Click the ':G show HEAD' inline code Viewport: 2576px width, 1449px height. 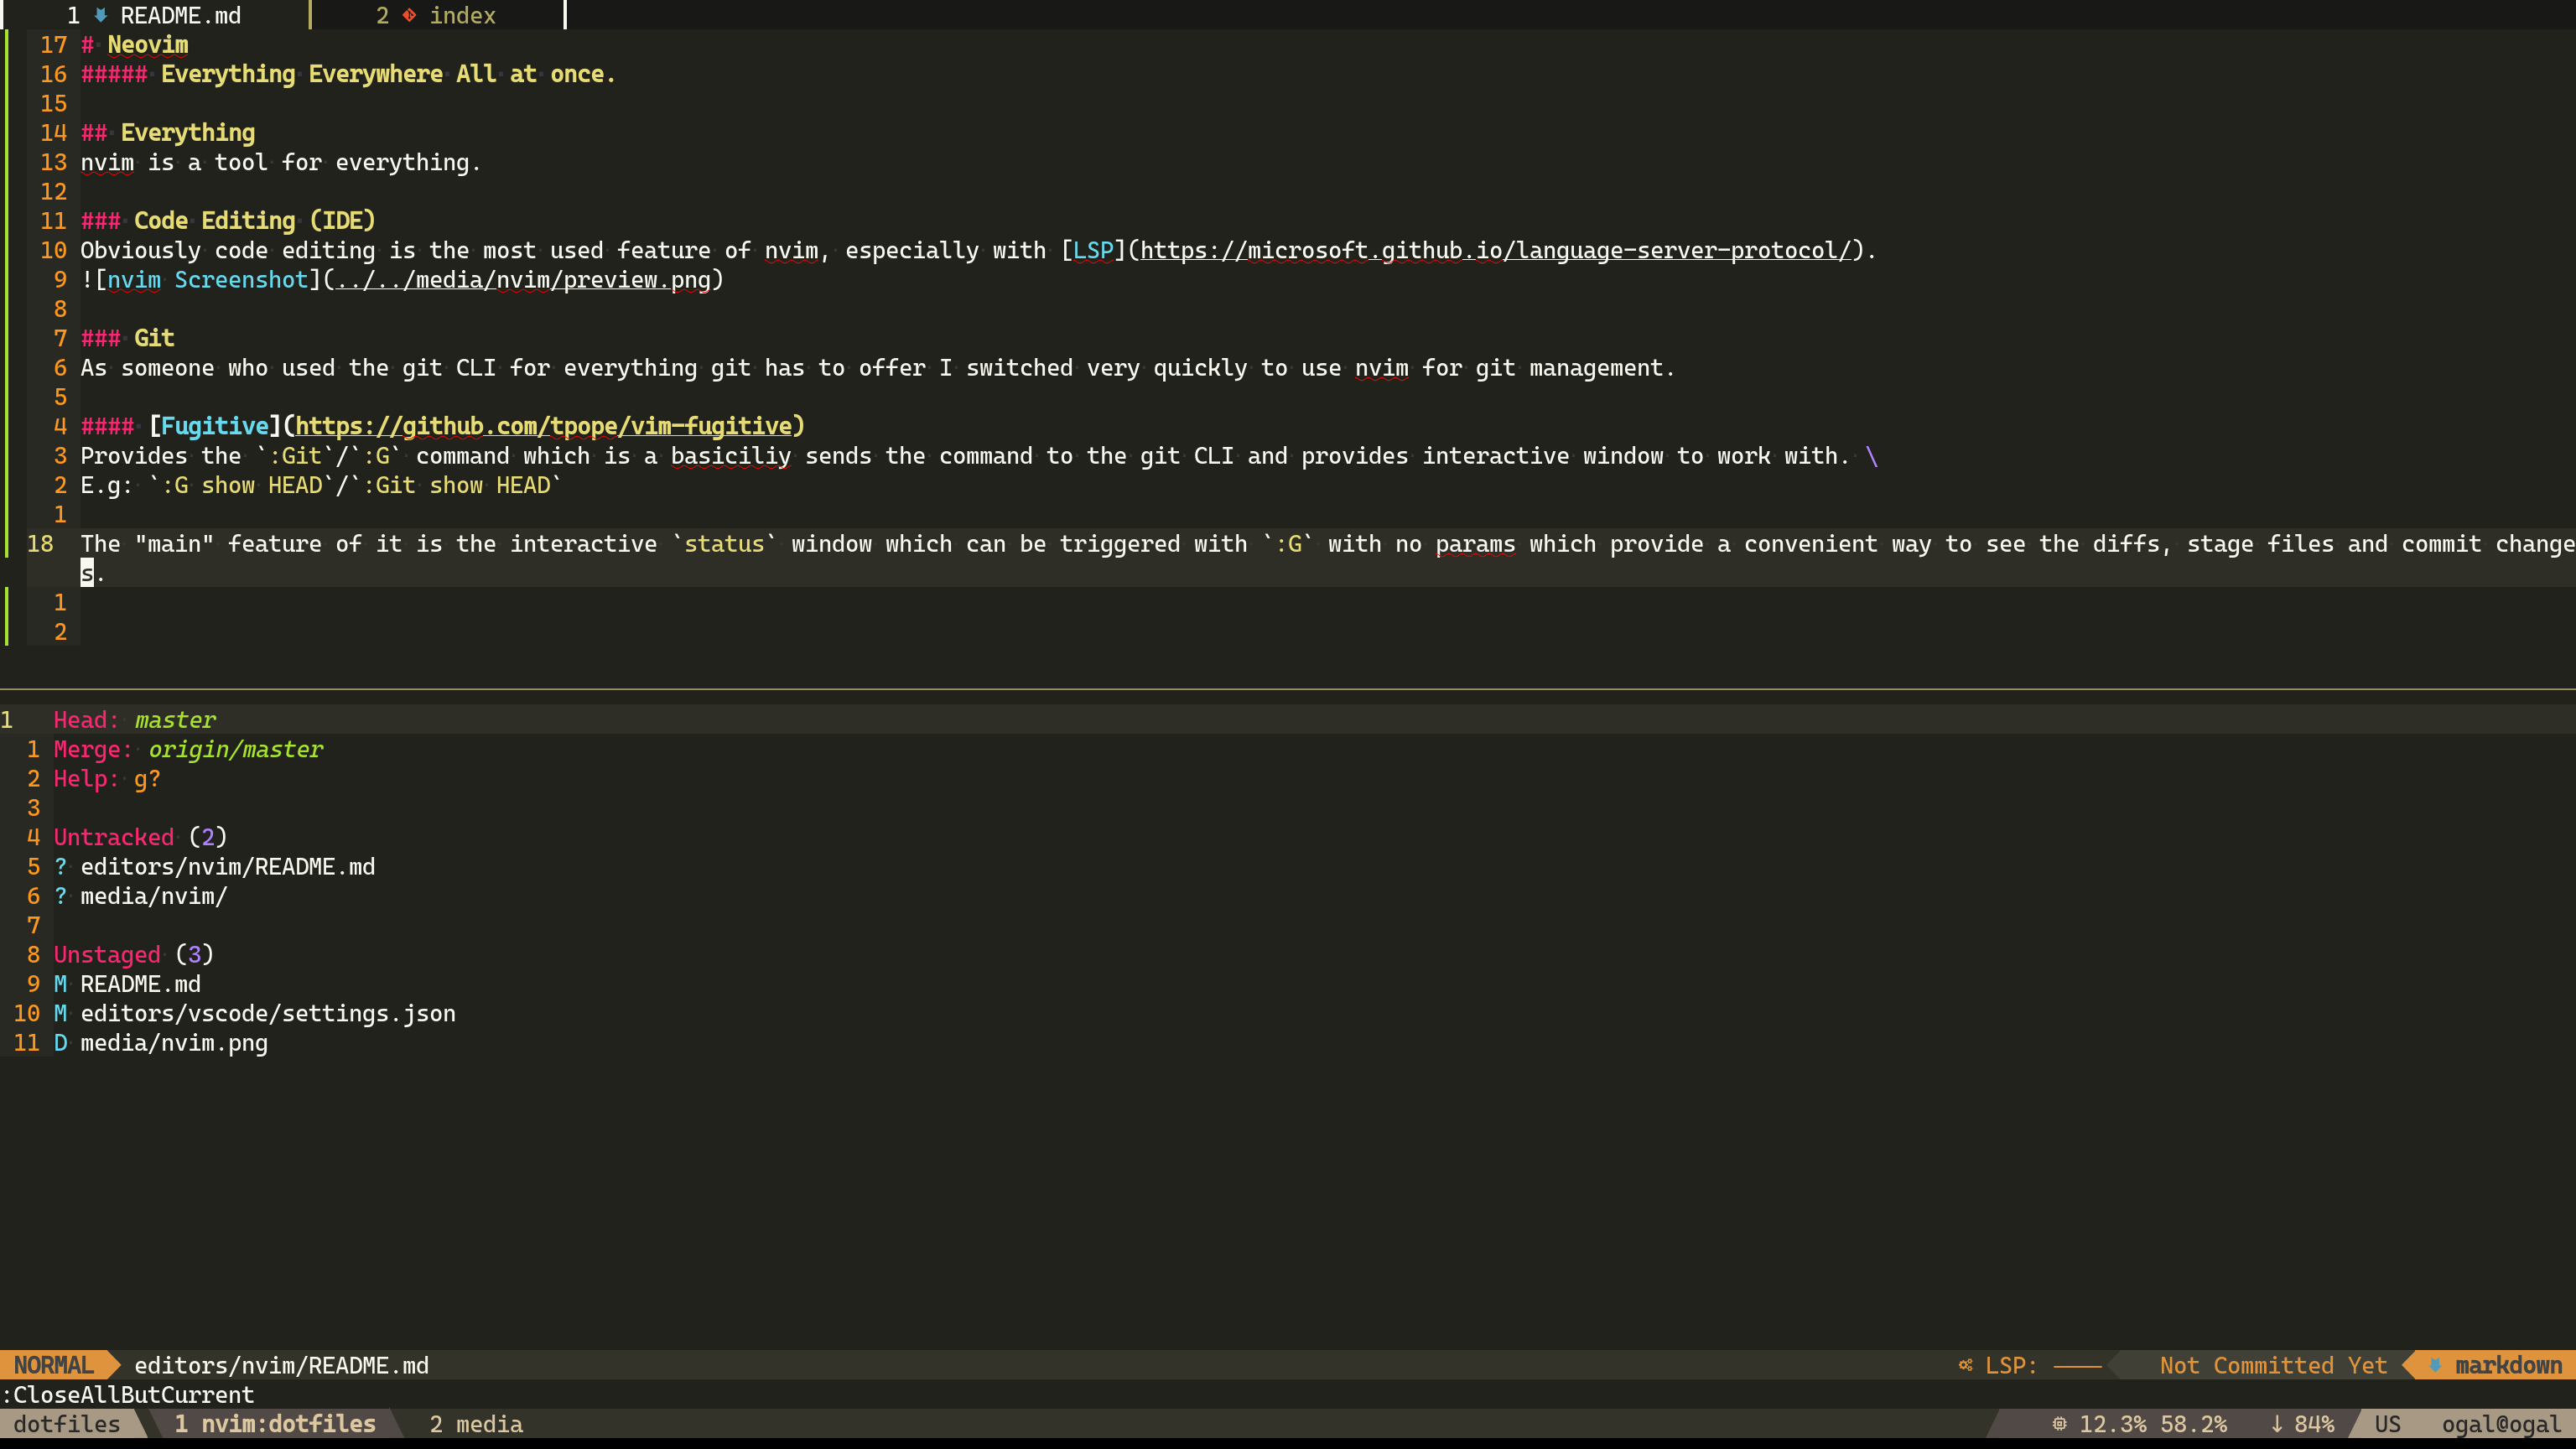tap(242, 485)
